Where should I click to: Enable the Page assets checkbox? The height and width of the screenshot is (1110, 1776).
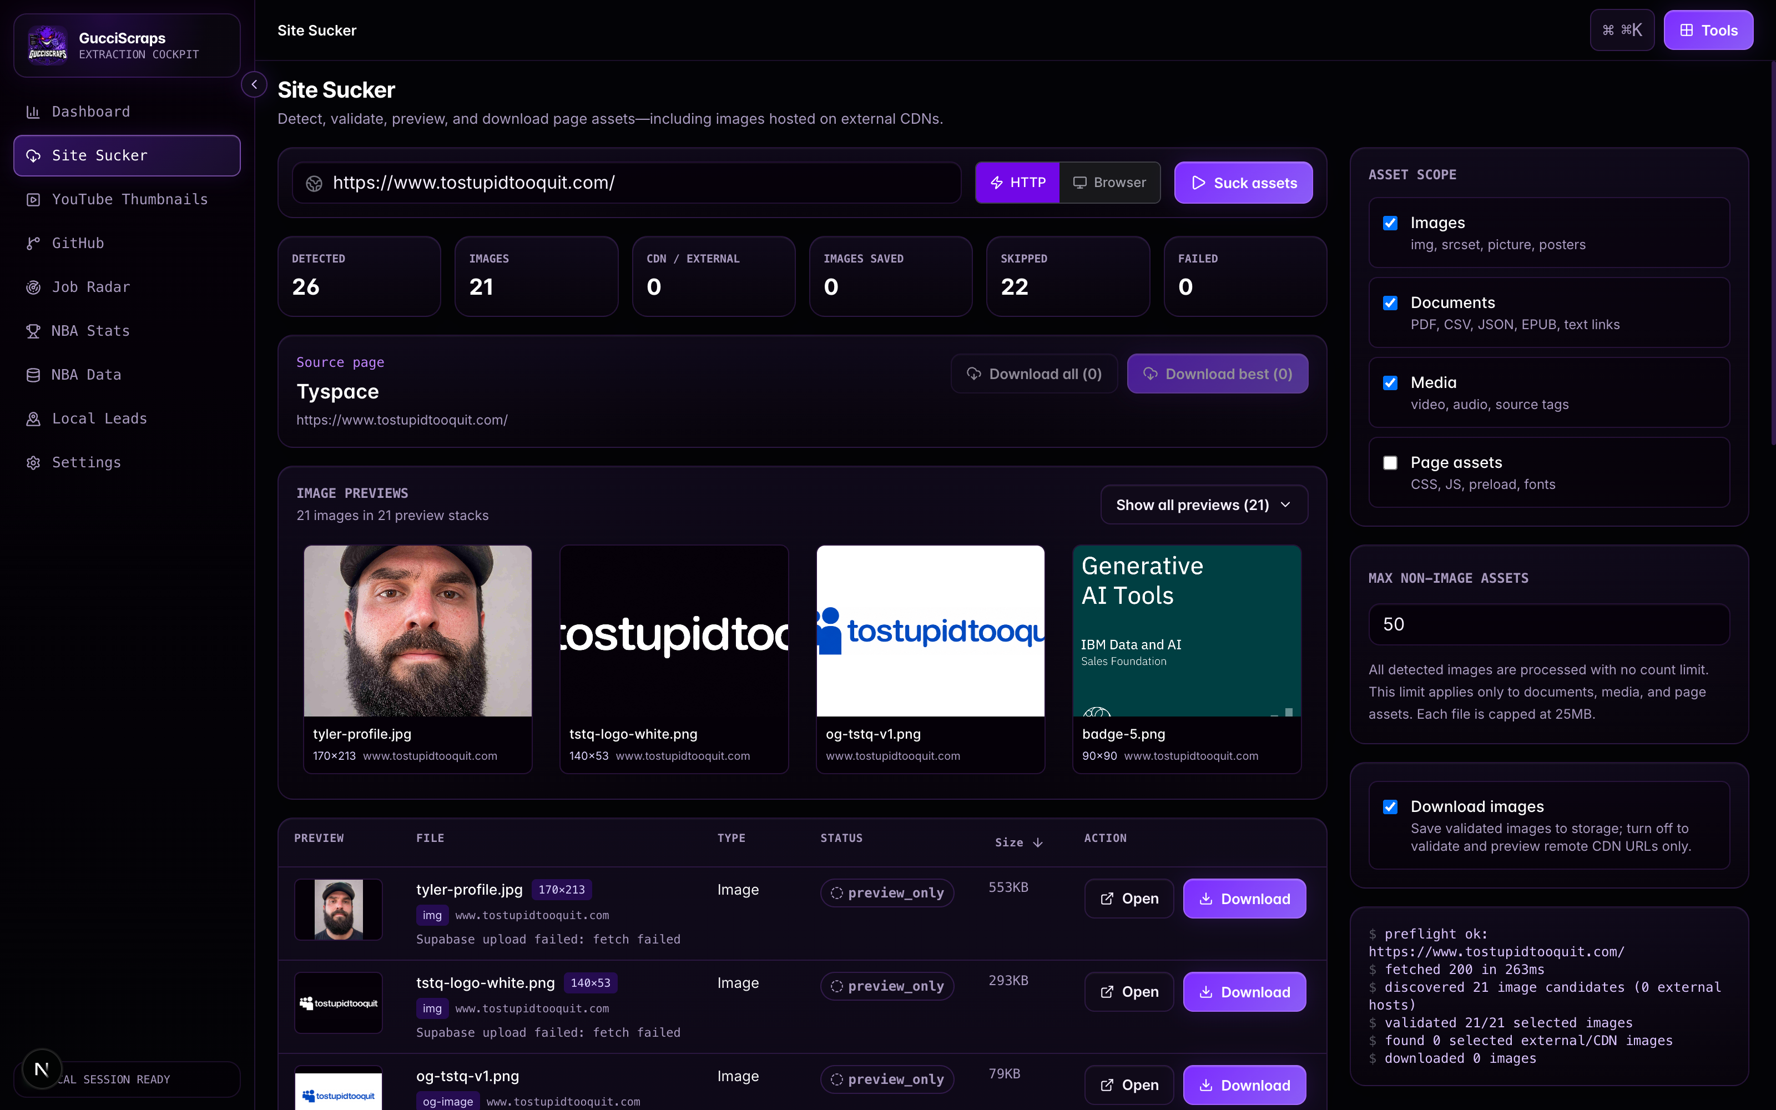pyautogui.click(x=1390, y=463)
